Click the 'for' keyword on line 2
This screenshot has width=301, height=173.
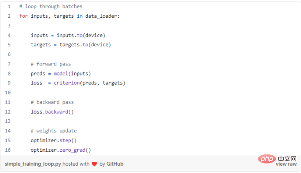coord(23,16)
